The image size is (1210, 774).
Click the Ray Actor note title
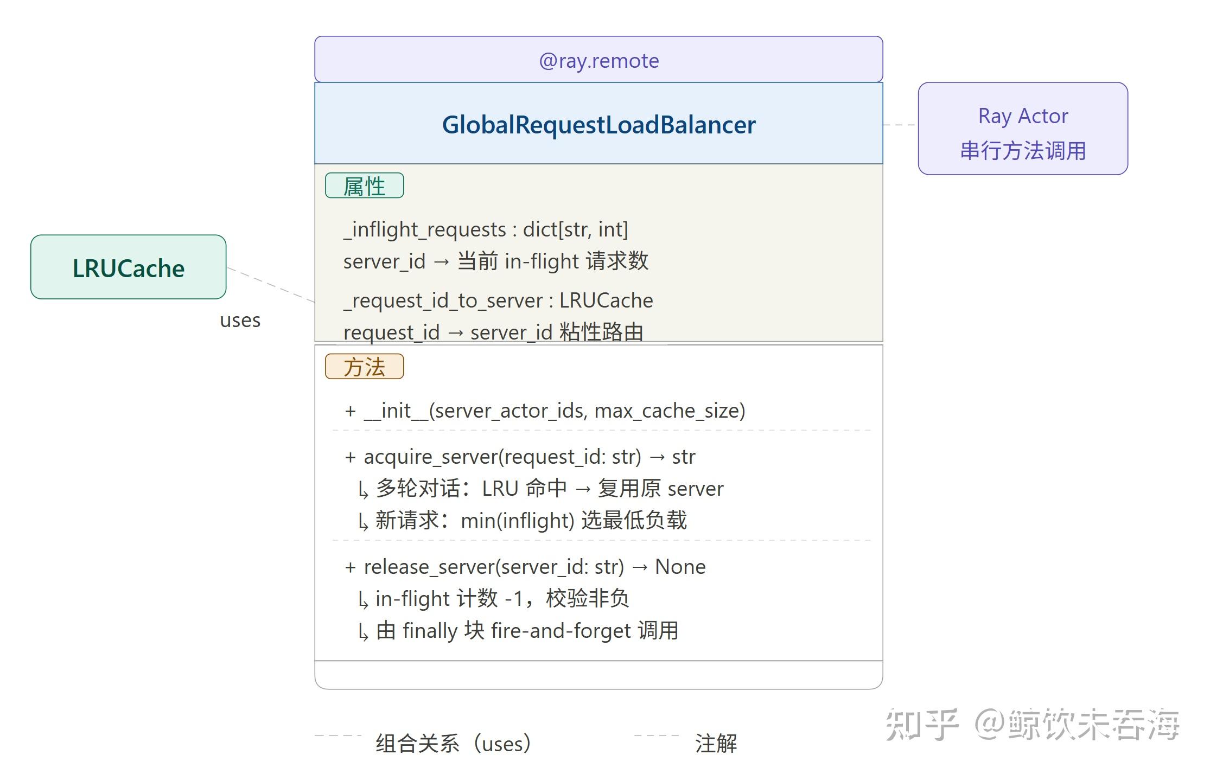click(x=1023, y=116)
